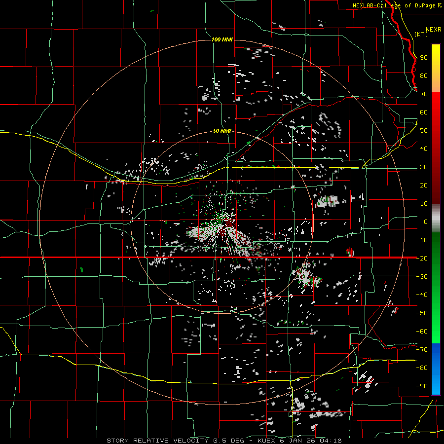Select the -30 value on the velocity scale
Screen dimensions: 444x444
422,277
